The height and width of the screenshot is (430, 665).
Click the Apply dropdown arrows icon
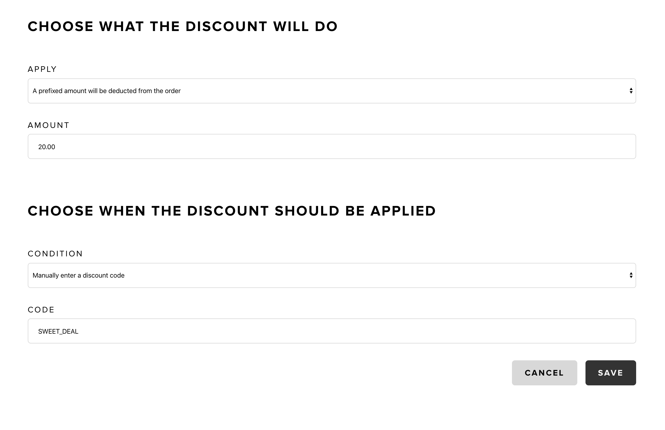point(631,91)
